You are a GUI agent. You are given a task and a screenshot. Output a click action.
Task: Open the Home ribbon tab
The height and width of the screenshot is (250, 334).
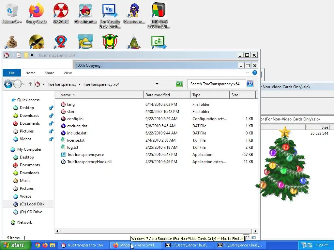[30, 73]
